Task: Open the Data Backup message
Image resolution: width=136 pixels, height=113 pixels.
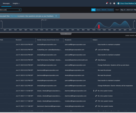Action: point(102,60)
